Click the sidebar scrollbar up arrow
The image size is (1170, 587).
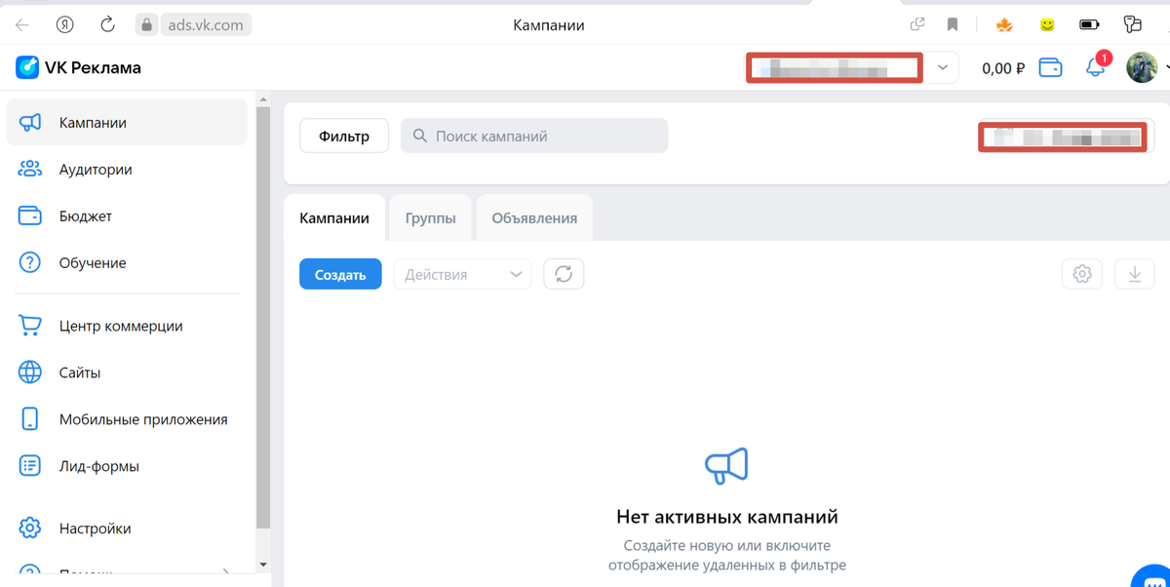[x=262, y=100]
